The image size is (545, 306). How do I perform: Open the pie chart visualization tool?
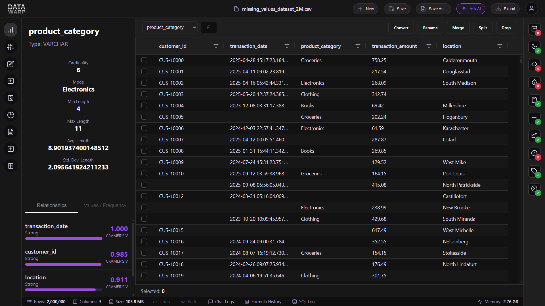click(11, 115)
